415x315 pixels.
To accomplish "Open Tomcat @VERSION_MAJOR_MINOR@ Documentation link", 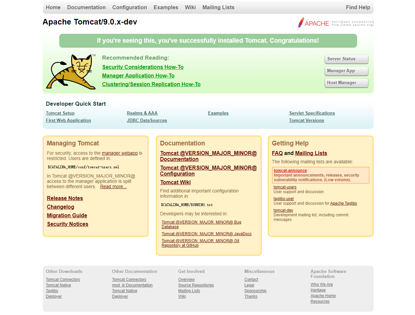I will [208, 156].
